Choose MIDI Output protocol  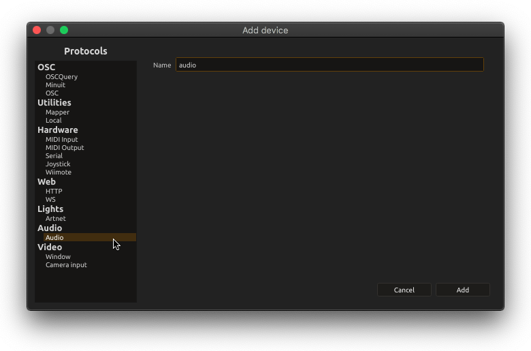[x=65, y=147]
